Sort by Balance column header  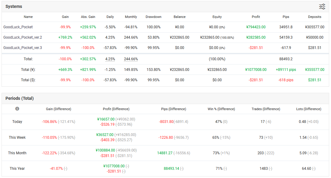coord(180,17)
